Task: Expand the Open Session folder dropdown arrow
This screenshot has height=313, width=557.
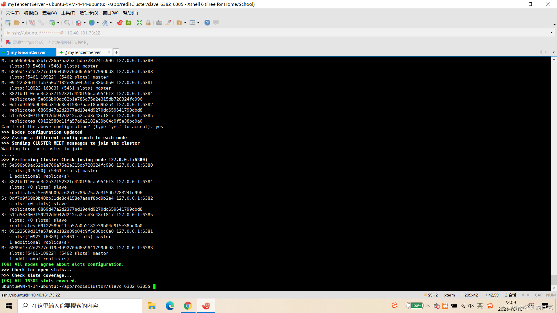Action: [23, 23]
